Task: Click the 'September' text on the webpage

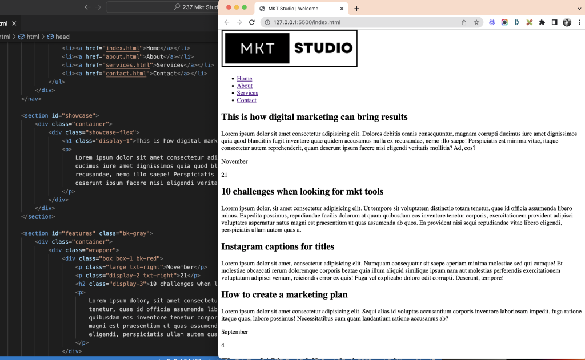Action: tap(235, 332)
